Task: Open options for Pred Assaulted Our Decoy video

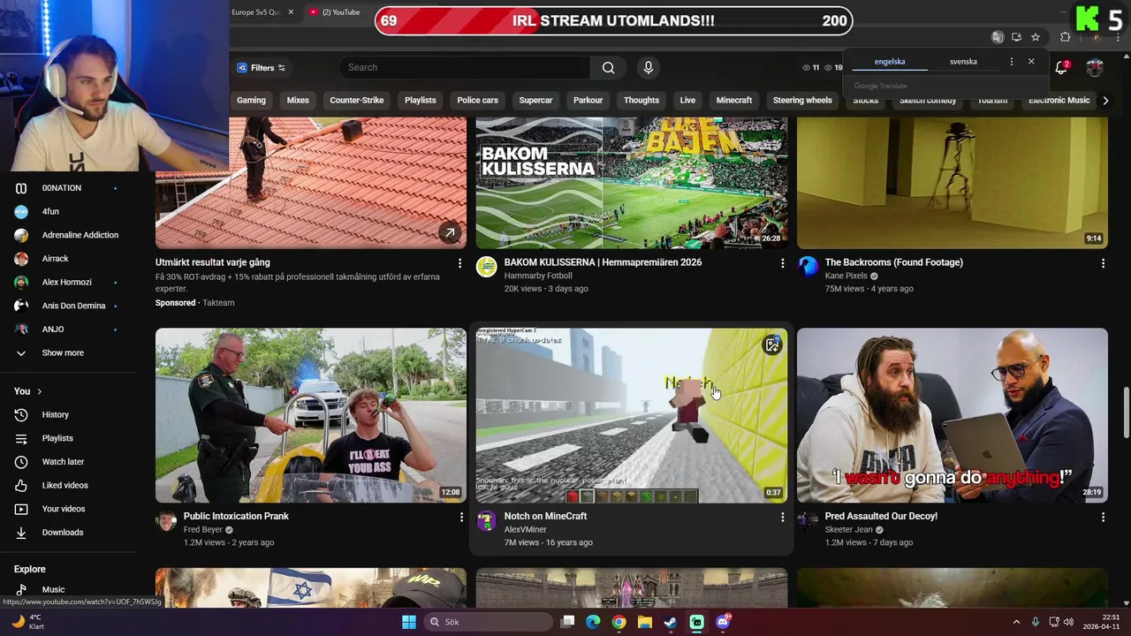Action: click(1103, 517)
